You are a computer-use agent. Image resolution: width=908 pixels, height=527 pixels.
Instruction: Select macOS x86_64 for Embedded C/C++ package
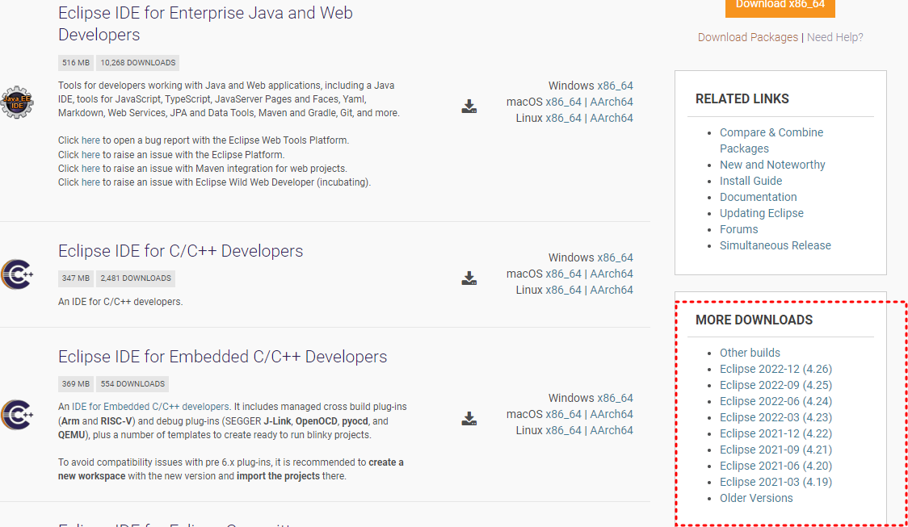pyautogui.click(x=563, y=414)
